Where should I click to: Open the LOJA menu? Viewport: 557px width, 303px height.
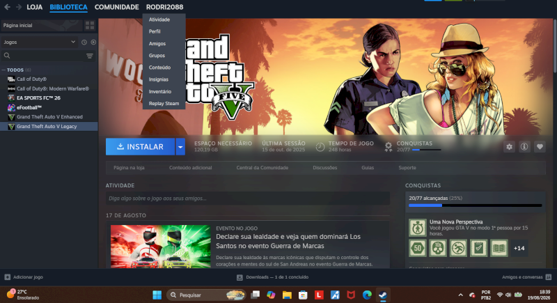click(x=34, y=7)
